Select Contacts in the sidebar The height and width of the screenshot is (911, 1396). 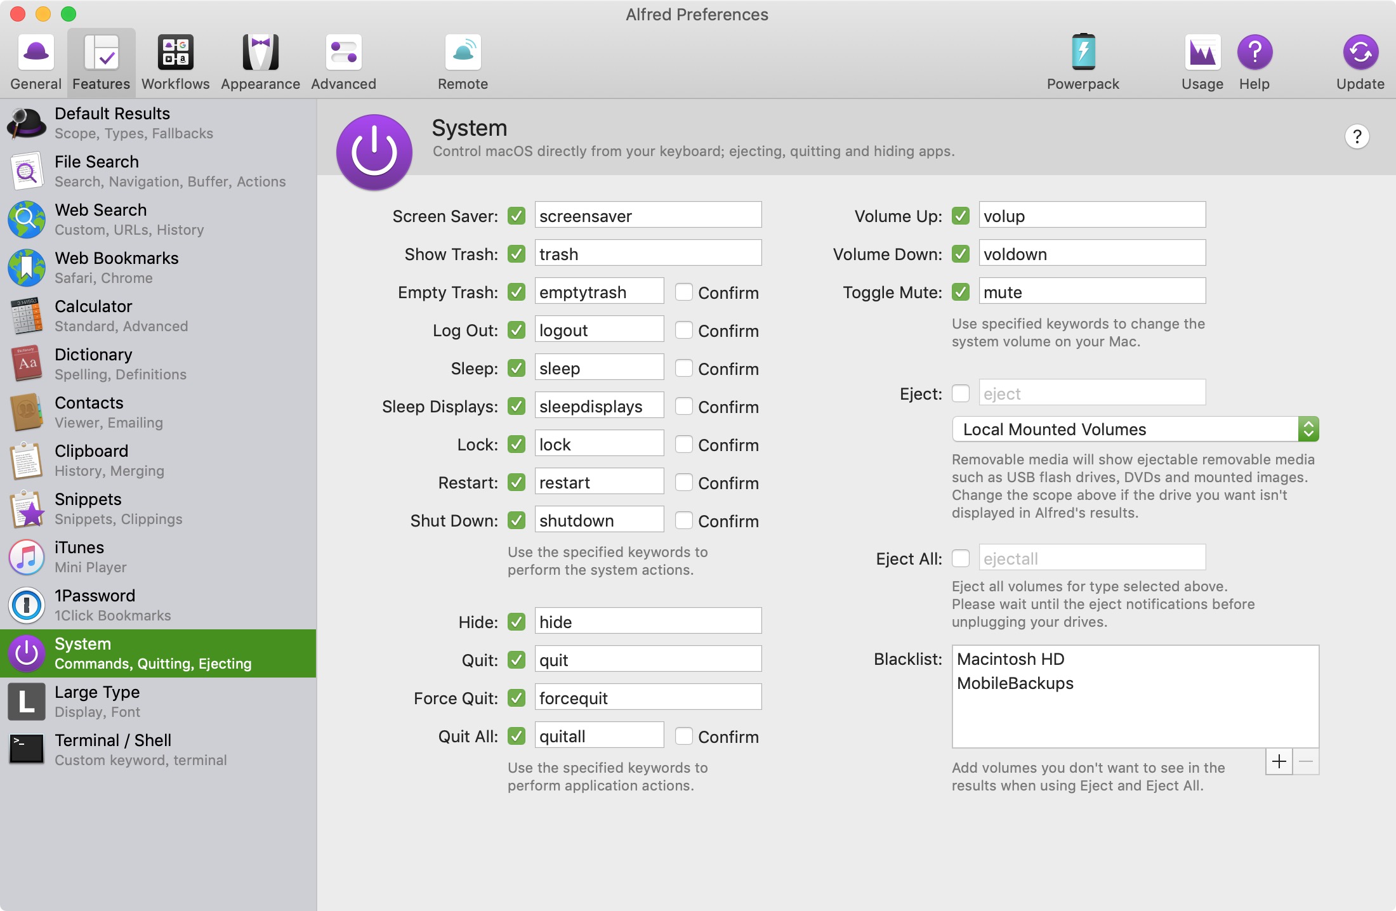pyautogui.click(x=158, y=412)
